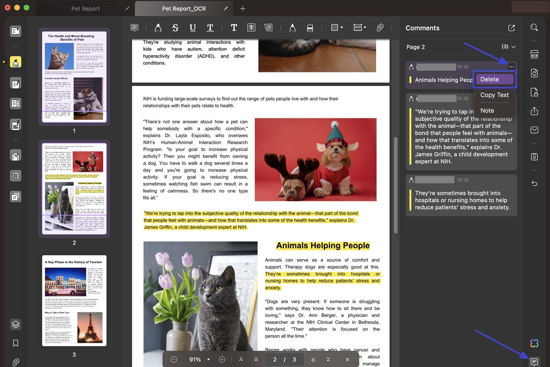Switch to the Pet Report tab
550x367 pixels.
(x=85, y=8)
